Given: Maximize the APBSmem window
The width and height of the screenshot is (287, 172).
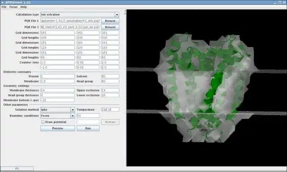Looking at the screenshot, I should (x=280, y=2).
